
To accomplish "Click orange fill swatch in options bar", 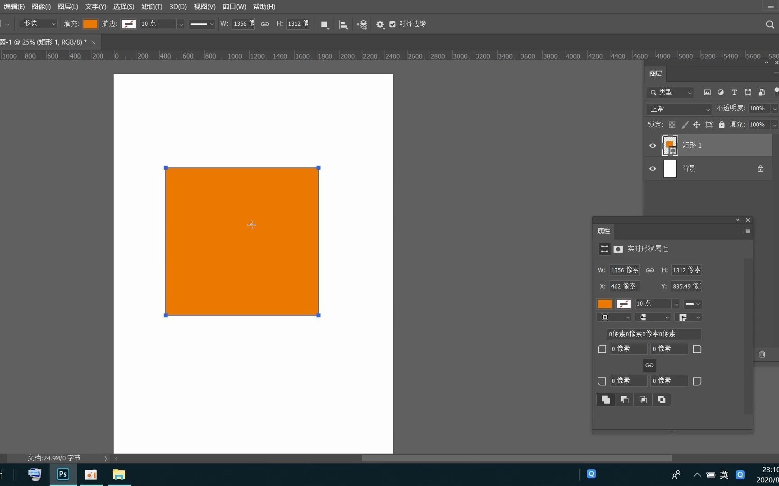I will (90, 24).
